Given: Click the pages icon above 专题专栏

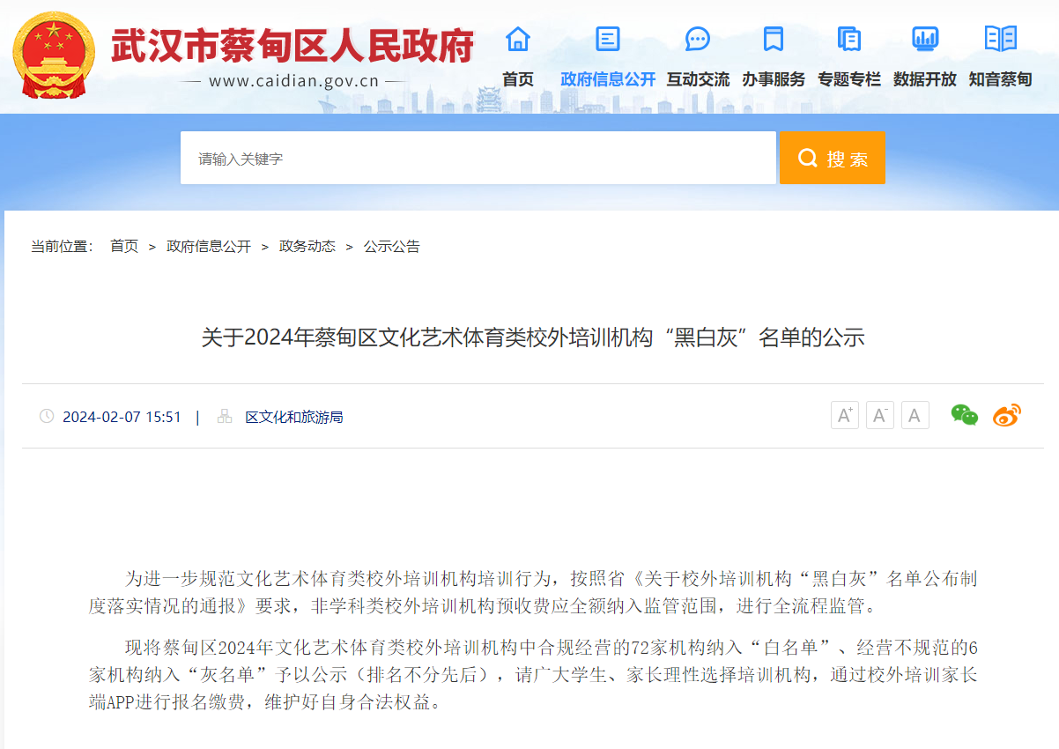Looking at the screenshot, I should tap(849, 39).
